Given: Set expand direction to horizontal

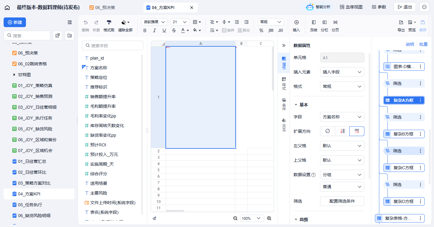Looking at the screenshot, I should tap(357, 131).
